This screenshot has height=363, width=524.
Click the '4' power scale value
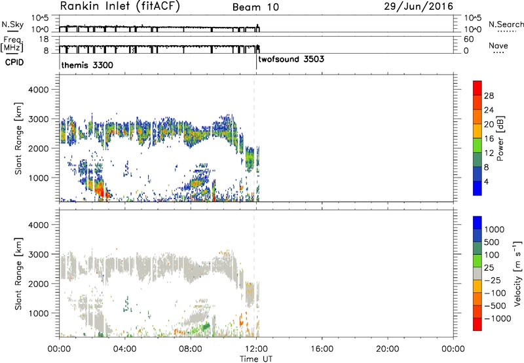tap(486, 181)
